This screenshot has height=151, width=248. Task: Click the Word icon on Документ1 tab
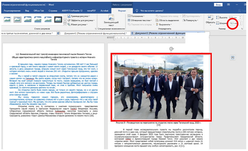[x=59, y=34]
